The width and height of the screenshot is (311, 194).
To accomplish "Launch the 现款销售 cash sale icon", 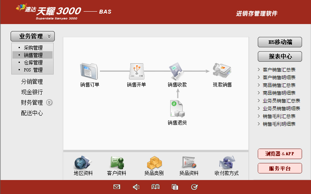I will pos(222,71).
